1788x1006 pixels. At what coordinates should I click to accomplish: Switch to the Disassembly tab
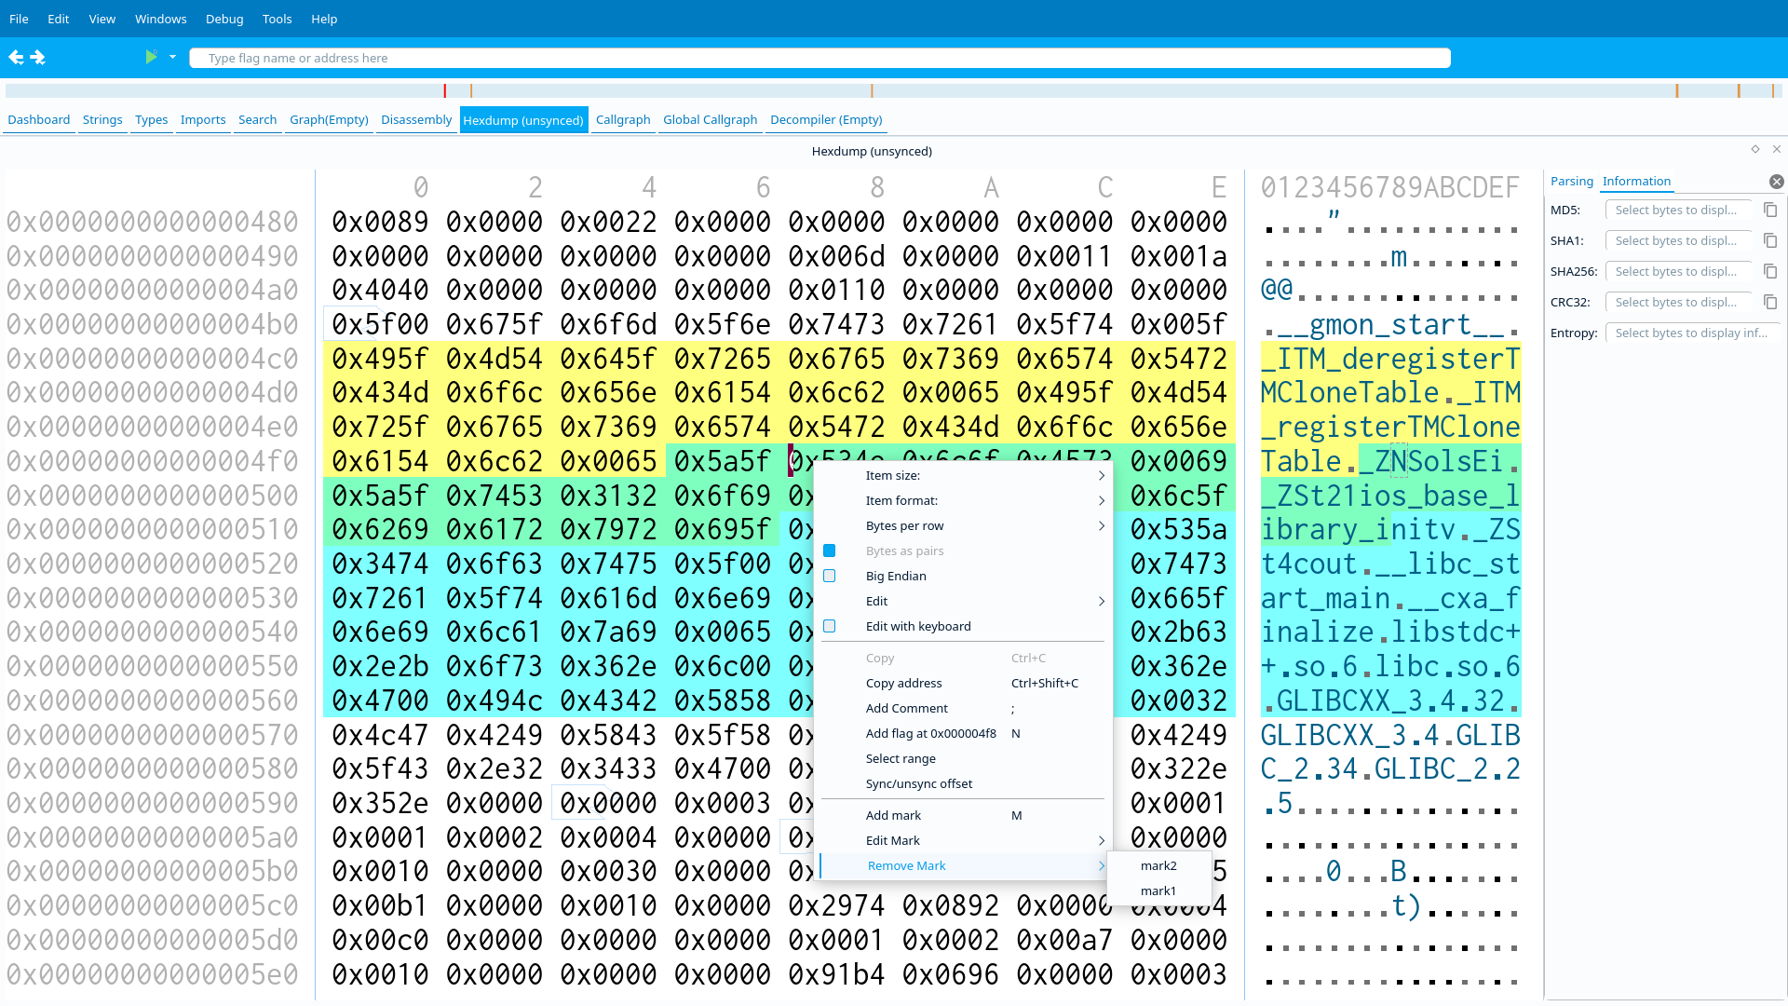pos(415,120)
